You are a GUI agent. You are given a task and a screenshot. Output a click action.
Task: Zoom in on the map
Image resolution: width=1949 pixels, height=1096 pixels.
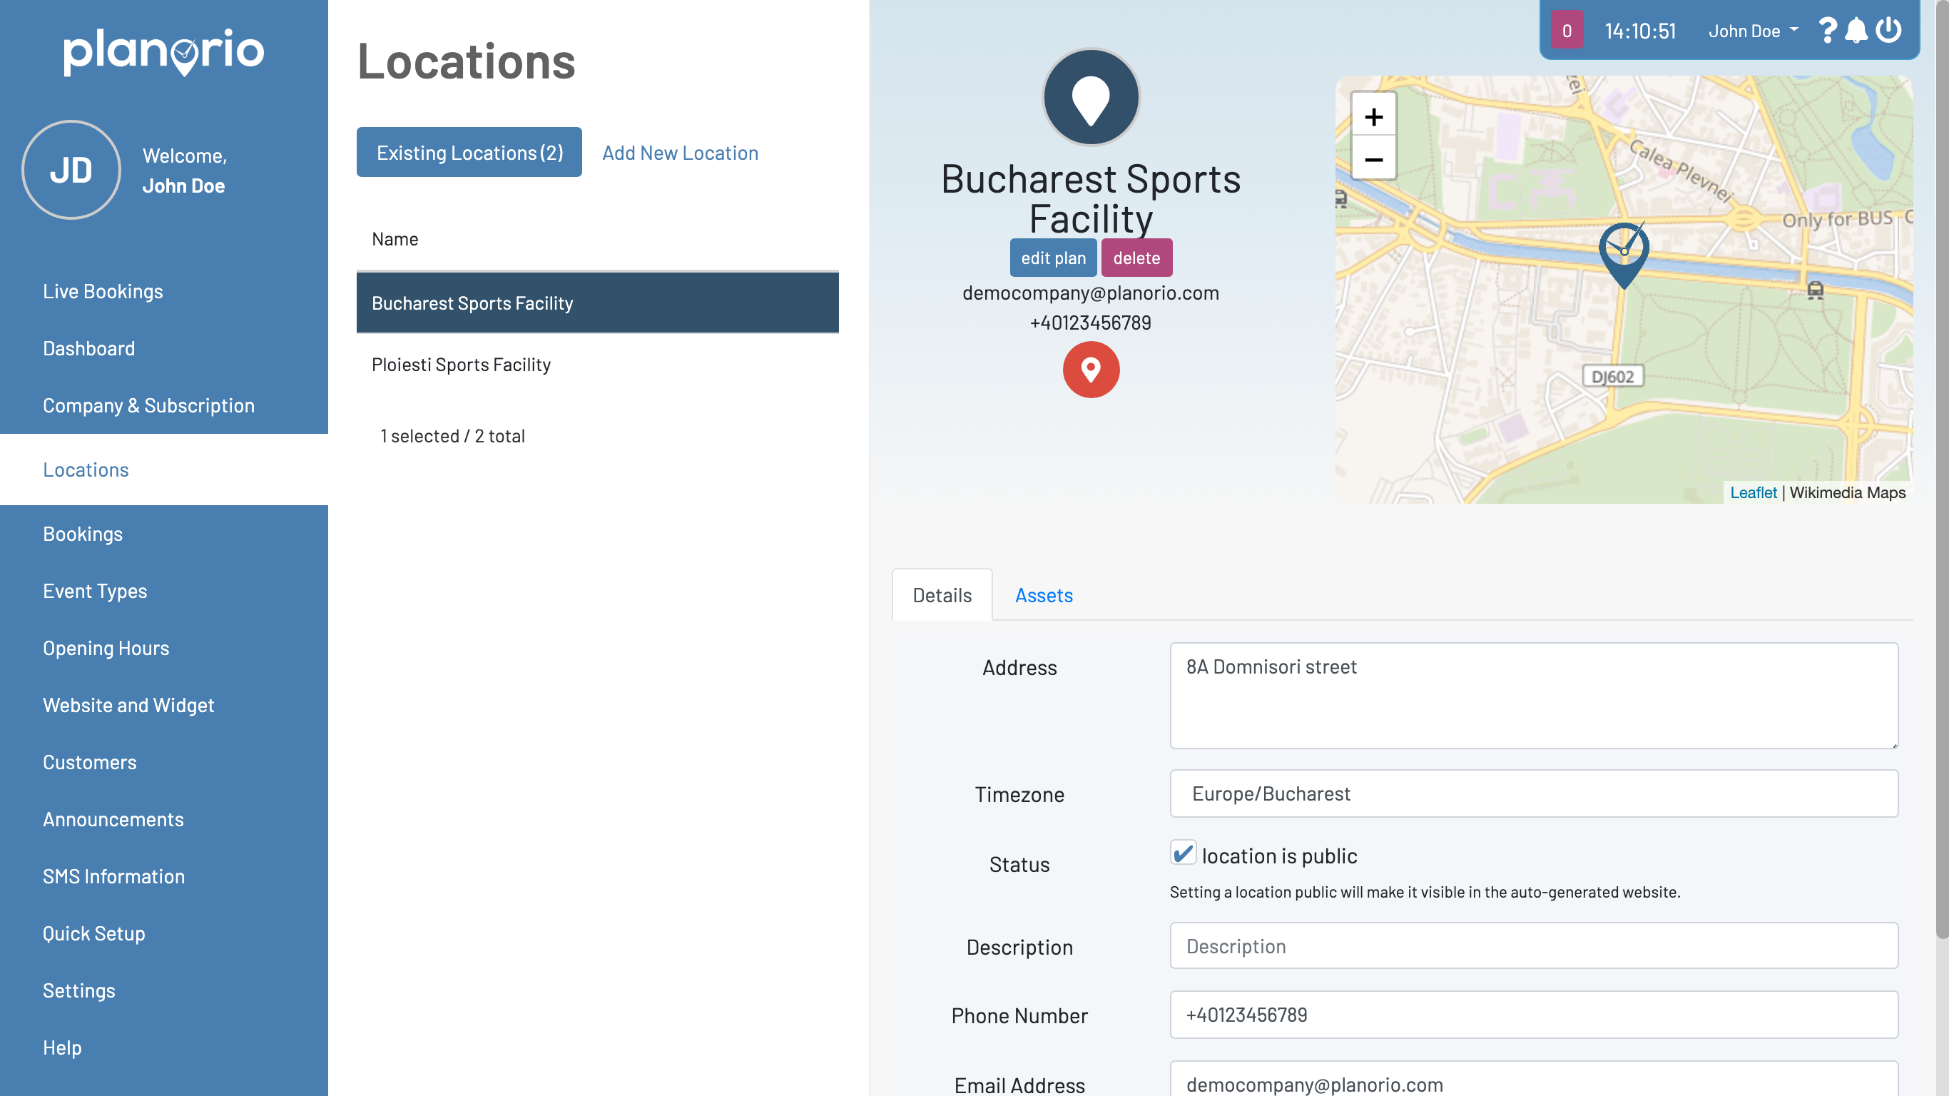click(1373, 116)
